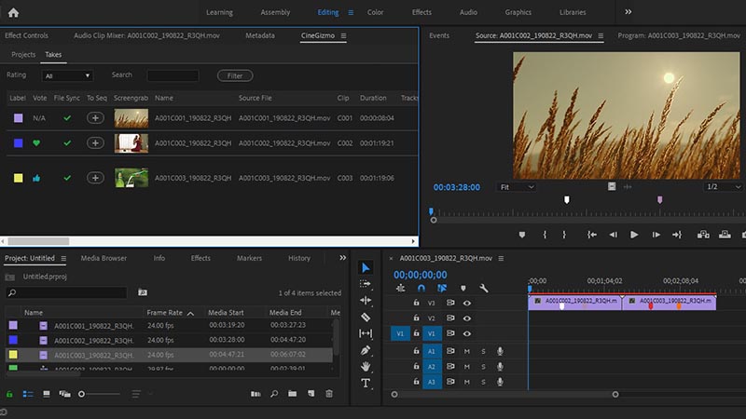Switch to the Audio workspace
The width and height of the screenshot is (746, 419).
click(468, 12)
